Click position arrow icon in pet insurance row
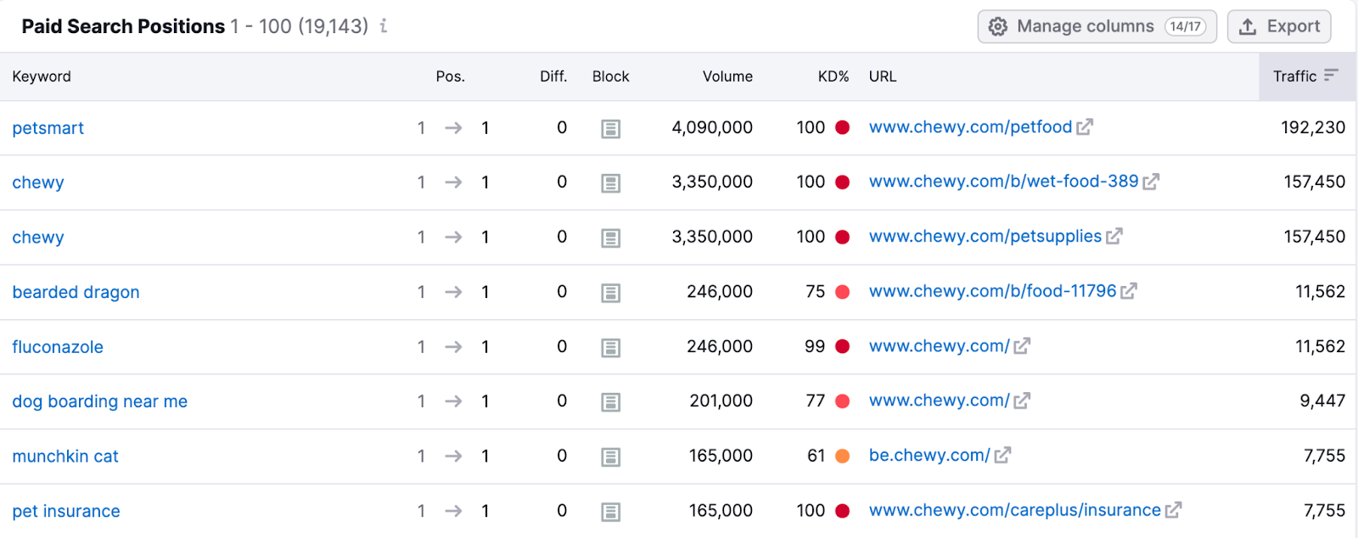Viewport: 1358px width, 538px height. (x=453, y=511)
